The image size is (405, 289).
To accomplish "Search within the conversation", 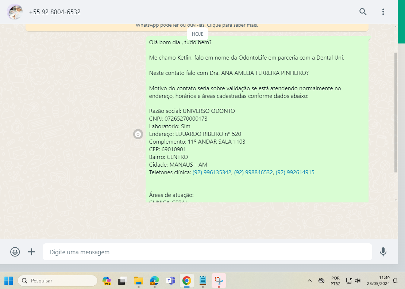I will (x=363, y=12).
